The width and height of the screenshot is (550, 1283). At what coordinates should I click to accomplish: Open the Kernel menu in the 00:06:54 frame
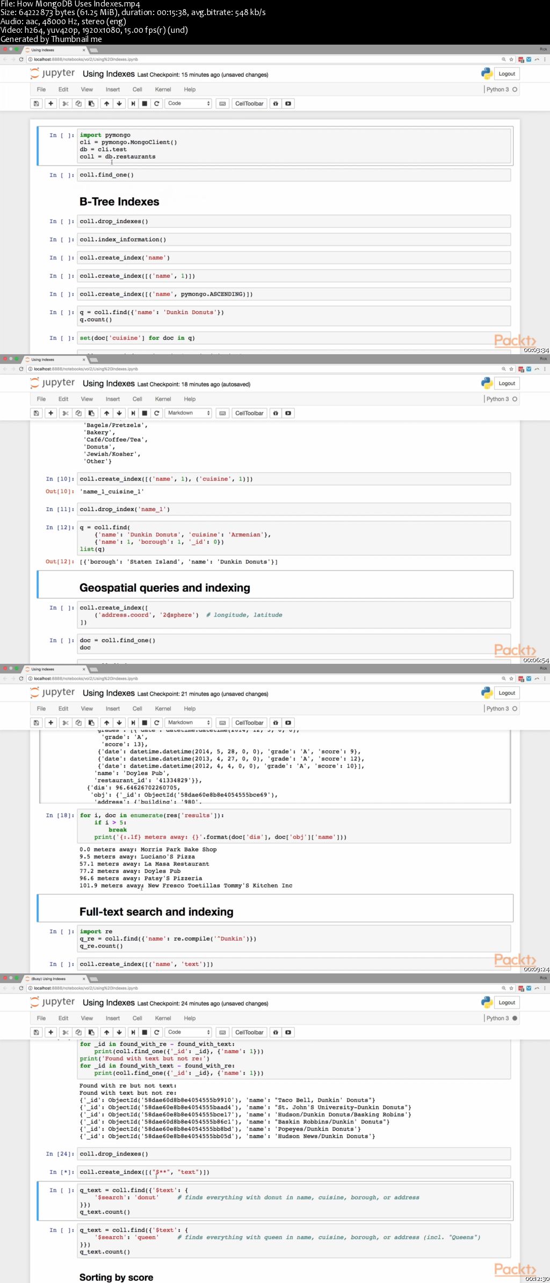pyautogui.click(x=163, y=399)
